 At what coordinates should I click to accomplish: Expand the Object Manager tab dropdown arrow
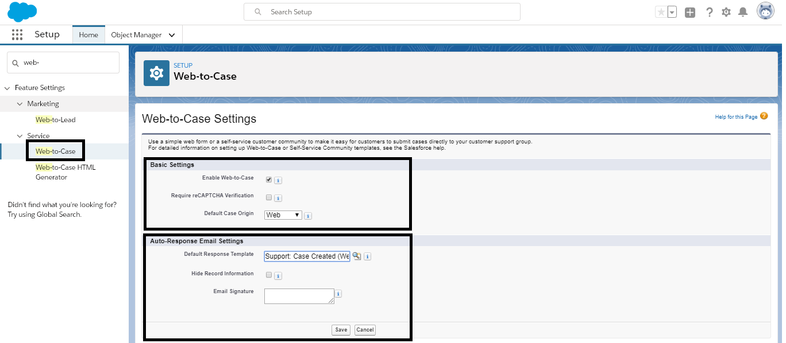pos(172,35)
